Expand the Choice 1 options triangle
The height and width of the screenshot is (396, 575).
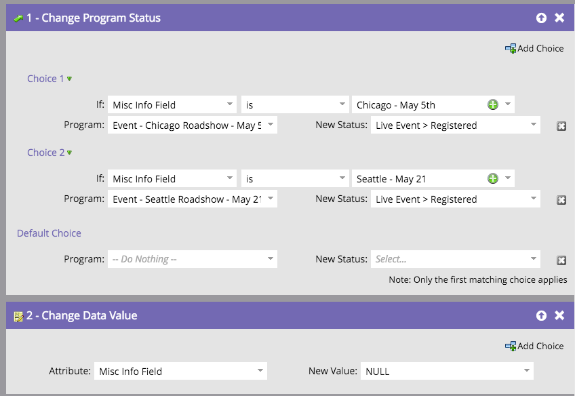point(69,79)
